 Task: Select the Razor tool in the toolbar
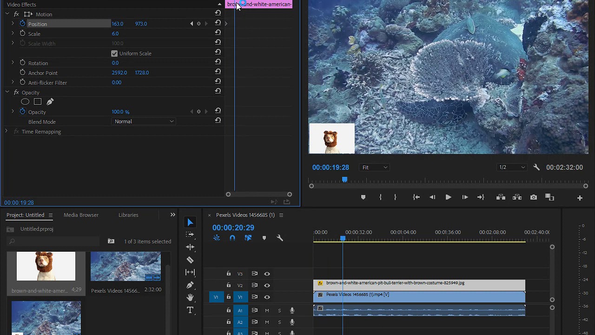(x=190, y=260)
